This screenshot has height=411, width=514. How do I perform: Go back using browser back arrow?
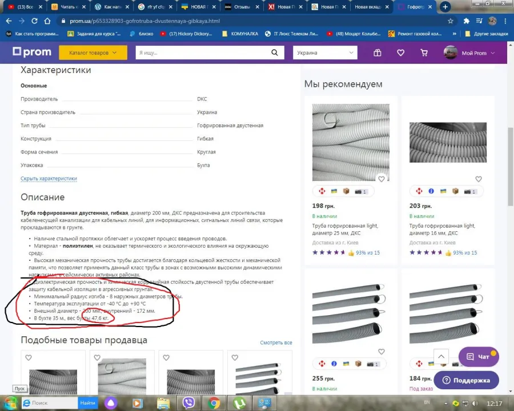click(9, 21)
